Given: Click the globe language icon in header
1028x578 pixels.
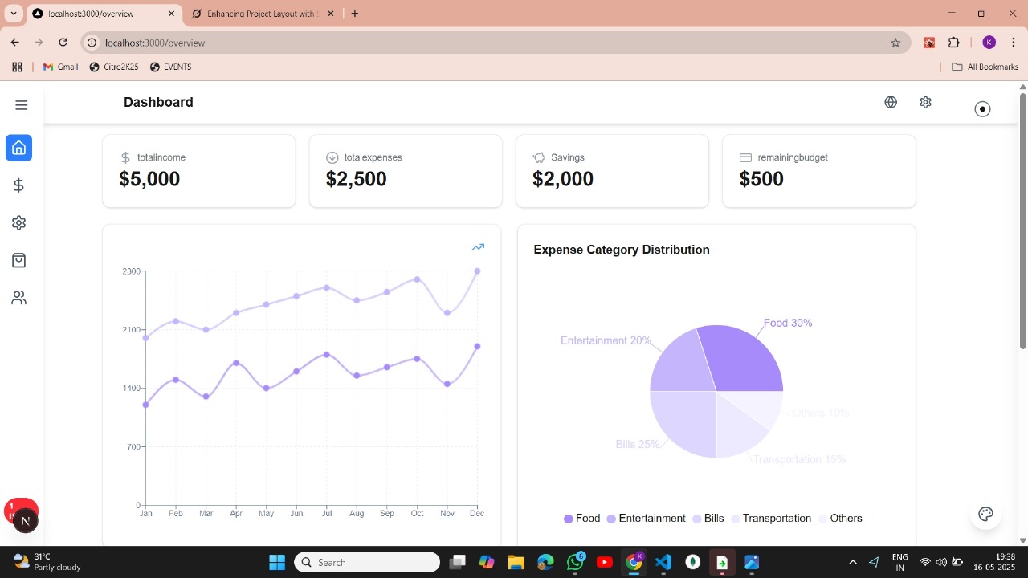Looking at the screenshot, I should [891, 102].
